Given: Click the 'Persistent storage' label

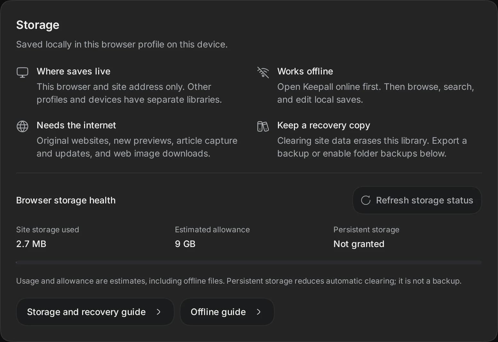Looking at the screenshot, I should coord(366,229).
